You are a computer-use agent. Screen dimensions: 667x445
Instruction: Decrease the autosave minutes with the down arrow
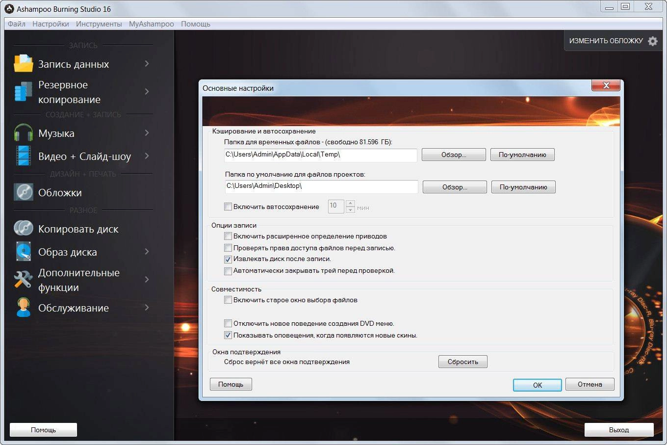click(x=350, y=209)
